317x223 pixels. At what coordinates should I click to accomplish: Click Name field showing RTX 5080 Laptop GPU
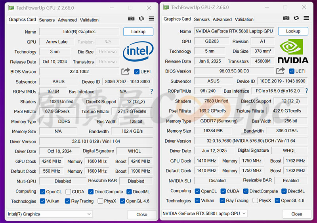click(234, 31)
